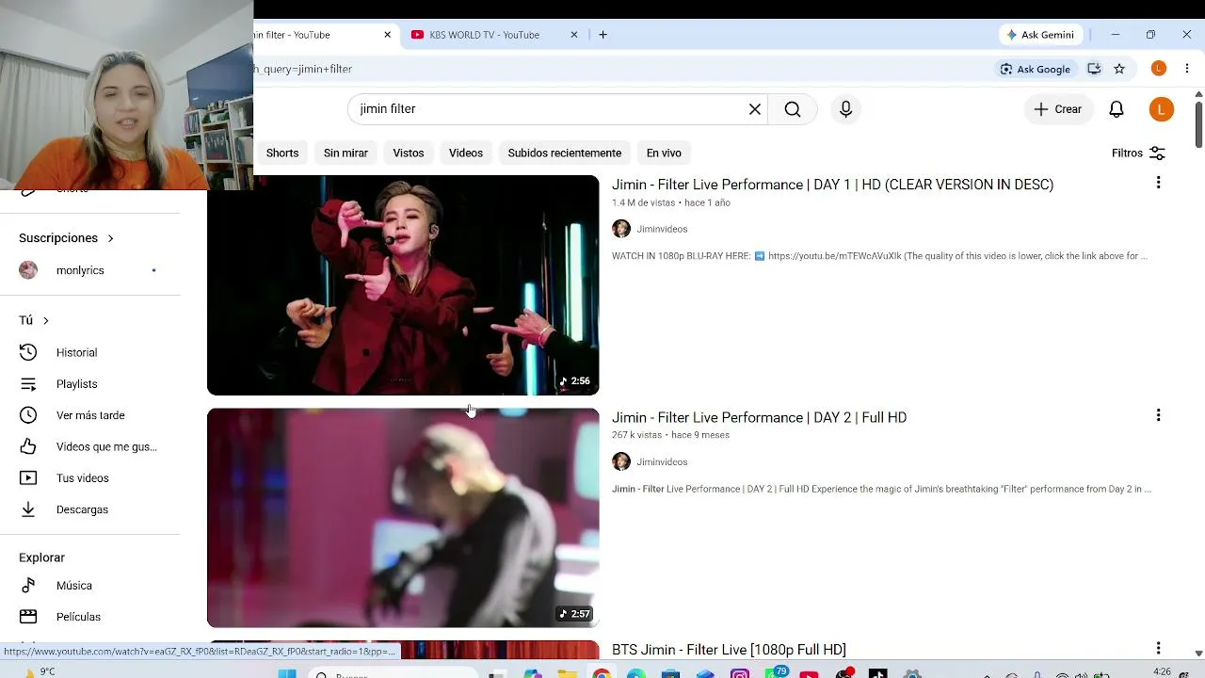The width and height of the screenshot is (1205, 678).
Task: Open a new browser tab
Action: coord(602,35)
